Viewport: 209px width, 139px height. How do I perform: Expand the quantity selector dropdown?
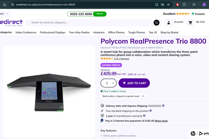tap(109, 83)
